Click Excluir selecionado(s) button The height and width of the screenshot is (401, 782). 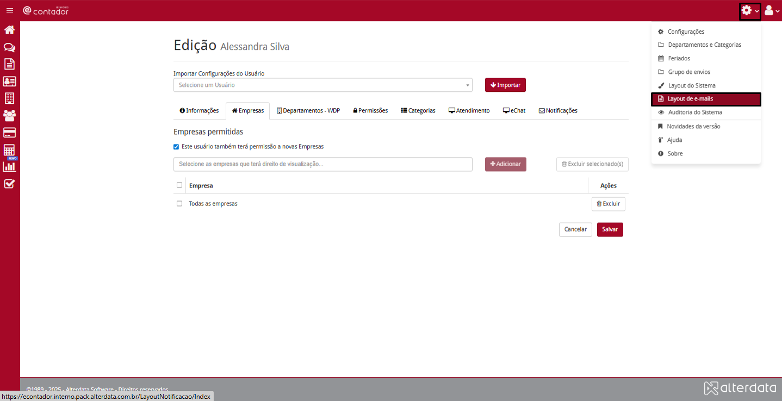tap(592, 164)
